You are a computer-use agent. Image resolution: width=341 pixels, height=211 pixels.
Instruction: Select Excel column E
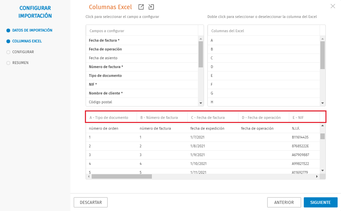click(264, 76)
